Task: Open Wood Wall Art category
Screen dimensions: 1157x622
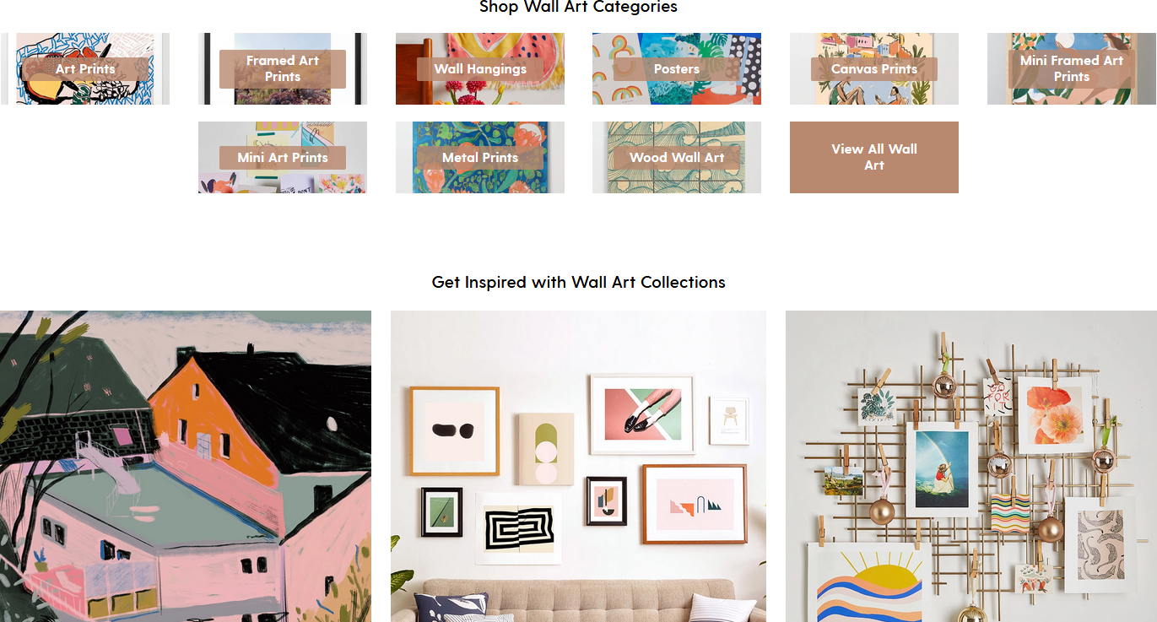Action: pos(677,158)
